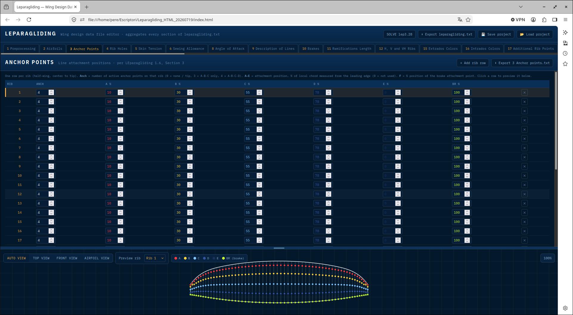Adjust E % stepper for rib 13

point(398,203)
